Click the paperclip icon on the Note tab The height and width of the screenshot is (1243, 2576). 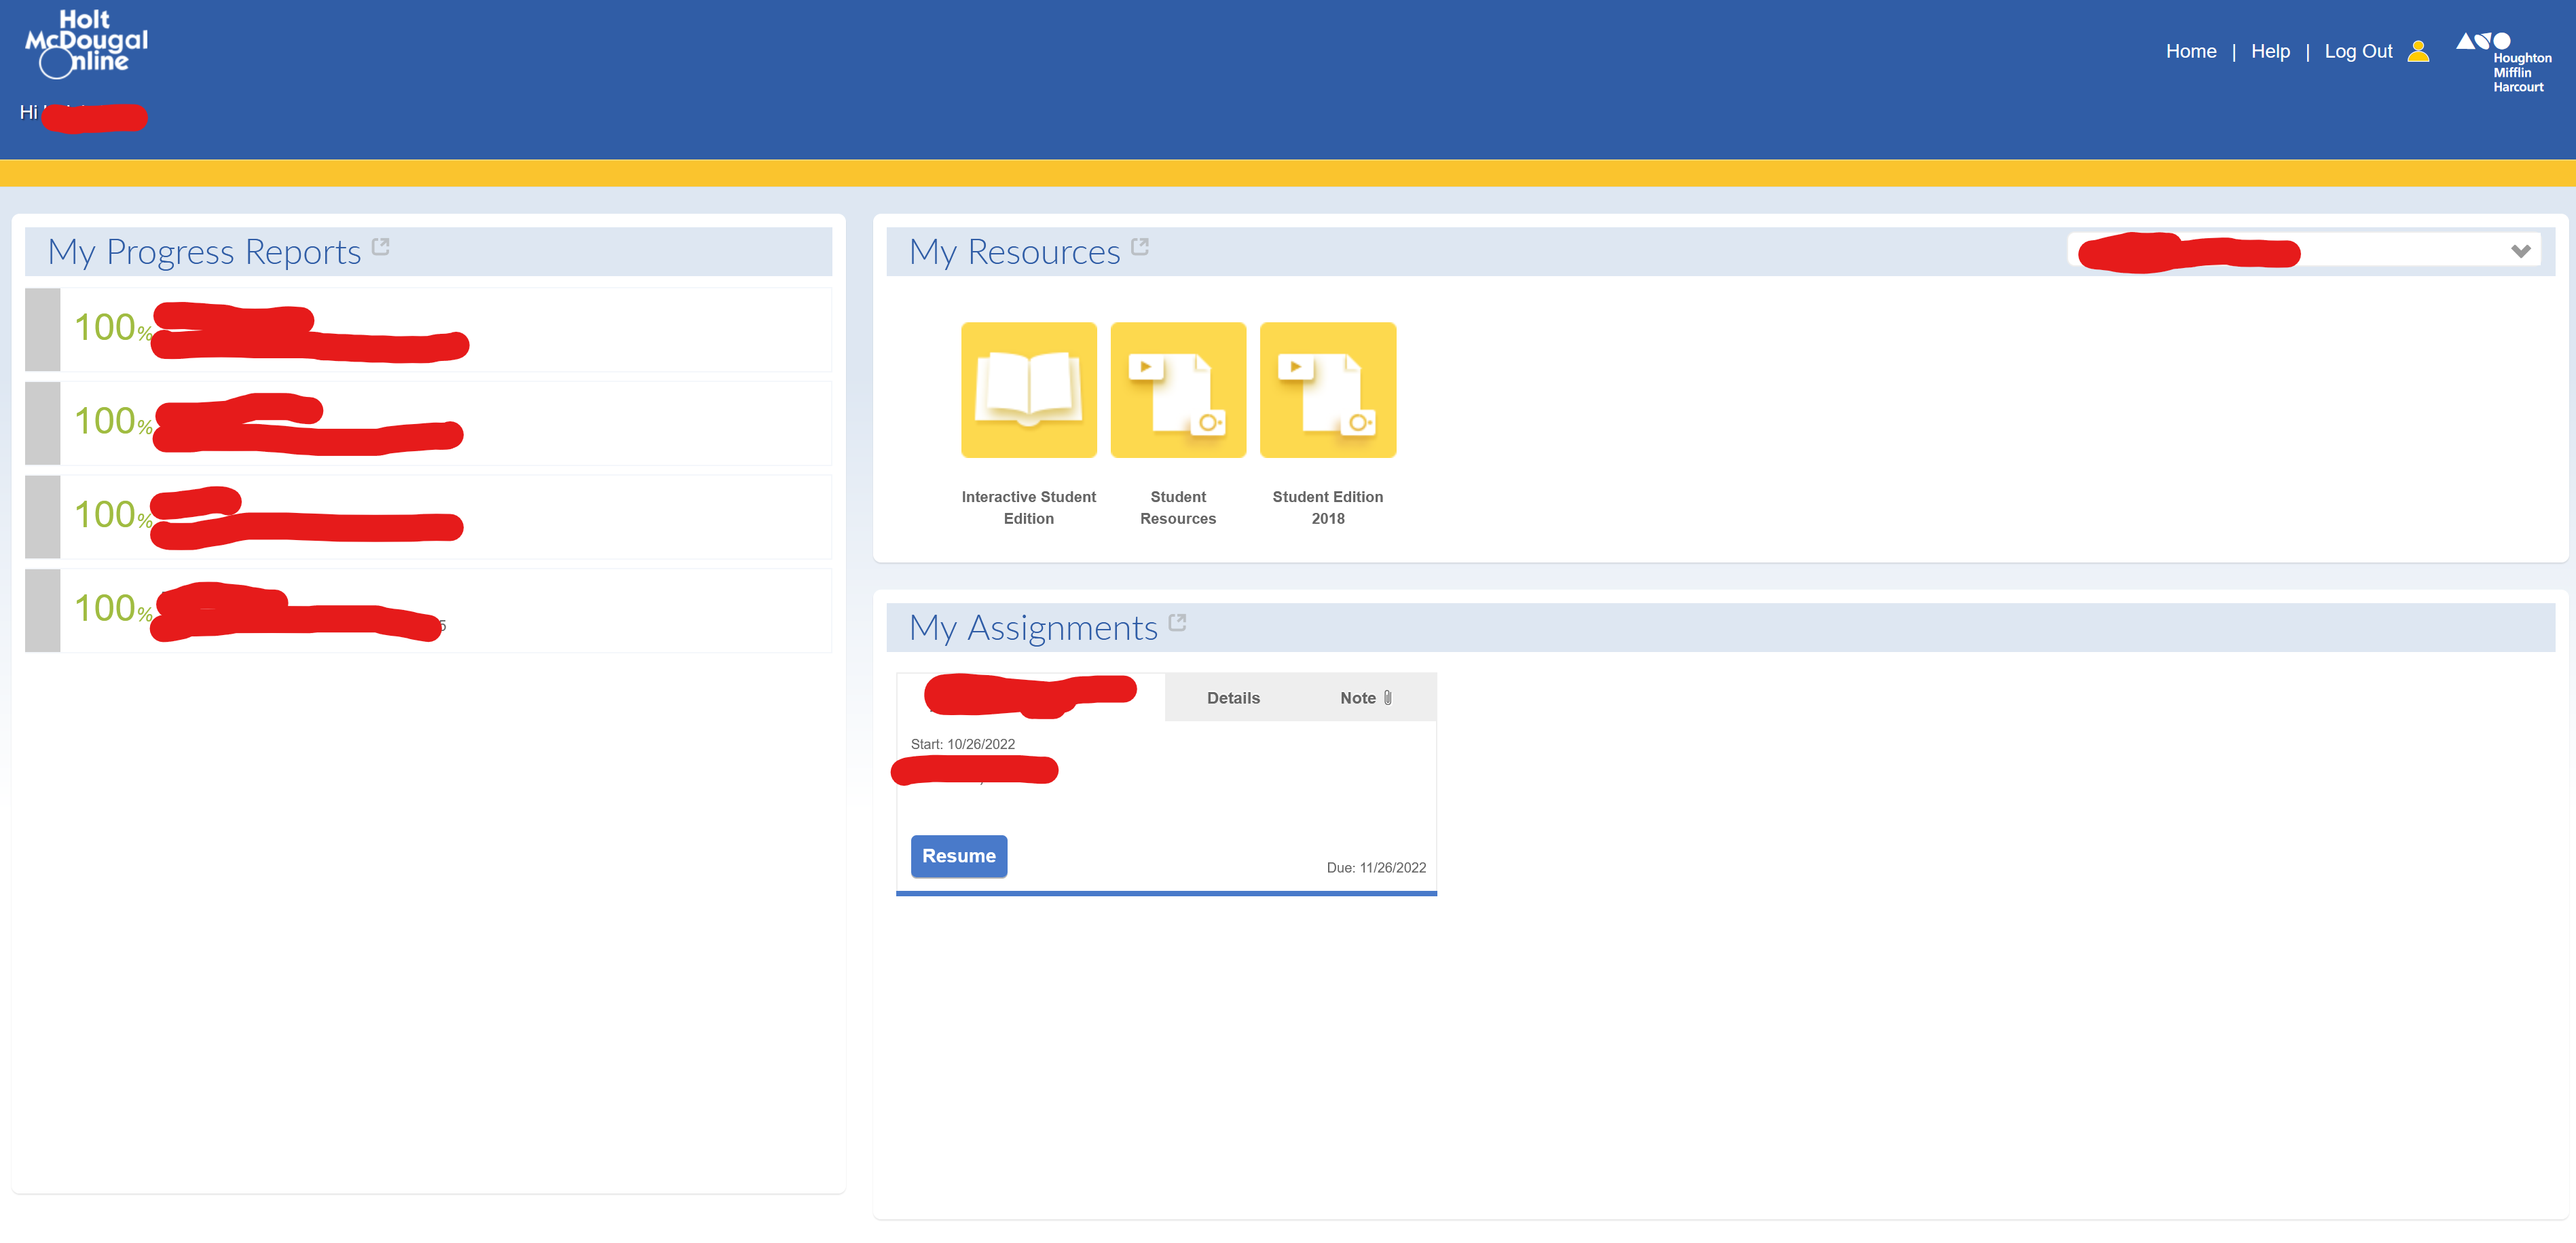click(1389, 697)
